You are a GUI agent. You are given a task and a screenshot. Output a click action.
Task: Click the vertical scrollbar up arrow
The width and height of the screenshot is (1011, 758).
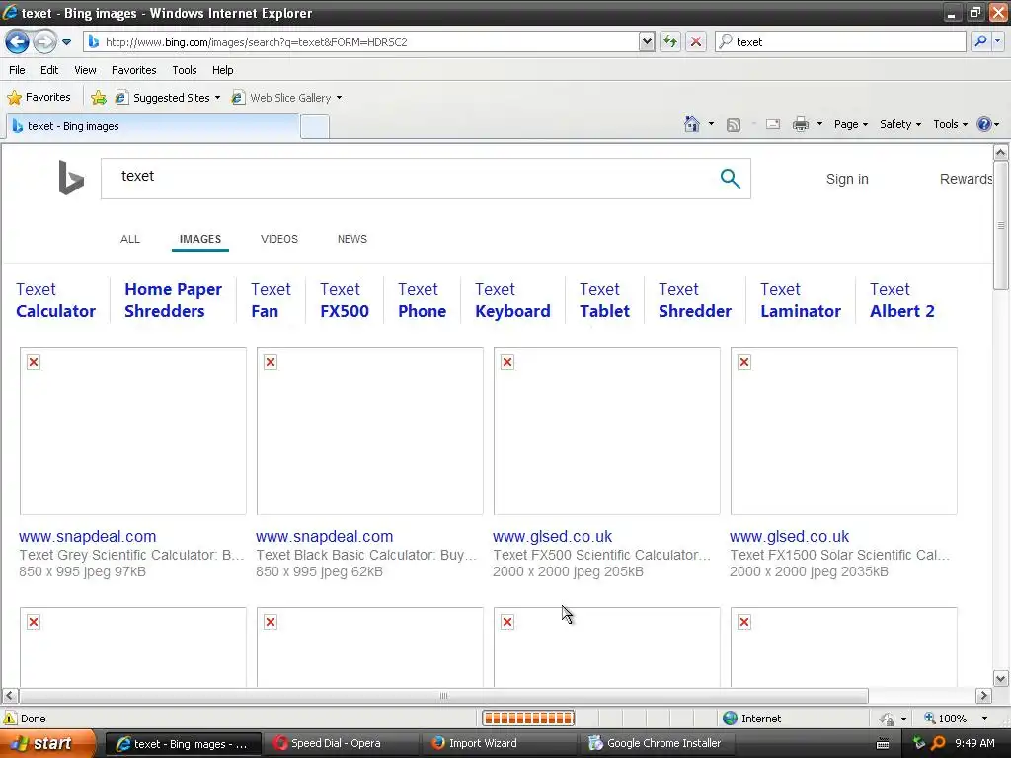click(1001, 152)
